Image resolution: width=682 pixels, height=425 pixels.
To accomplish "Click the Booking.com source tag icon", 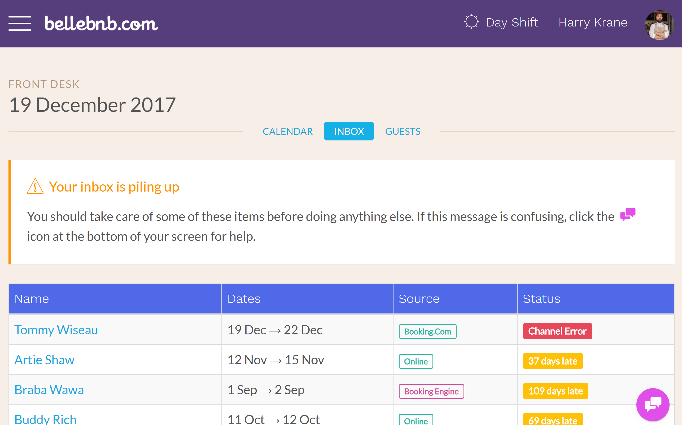I will (427, 331).
